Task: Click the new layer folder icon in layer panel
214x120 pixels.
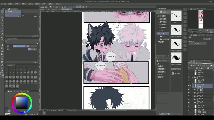Action: coord(202,68)
